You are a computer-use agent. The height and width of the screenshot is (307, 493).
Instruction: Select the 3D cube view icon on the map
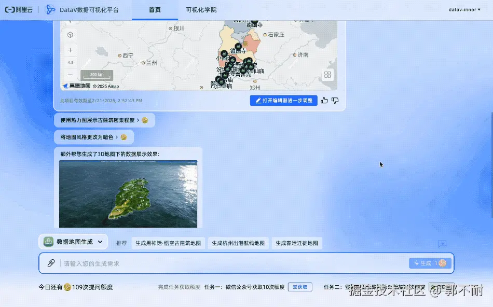click(70, 35)
